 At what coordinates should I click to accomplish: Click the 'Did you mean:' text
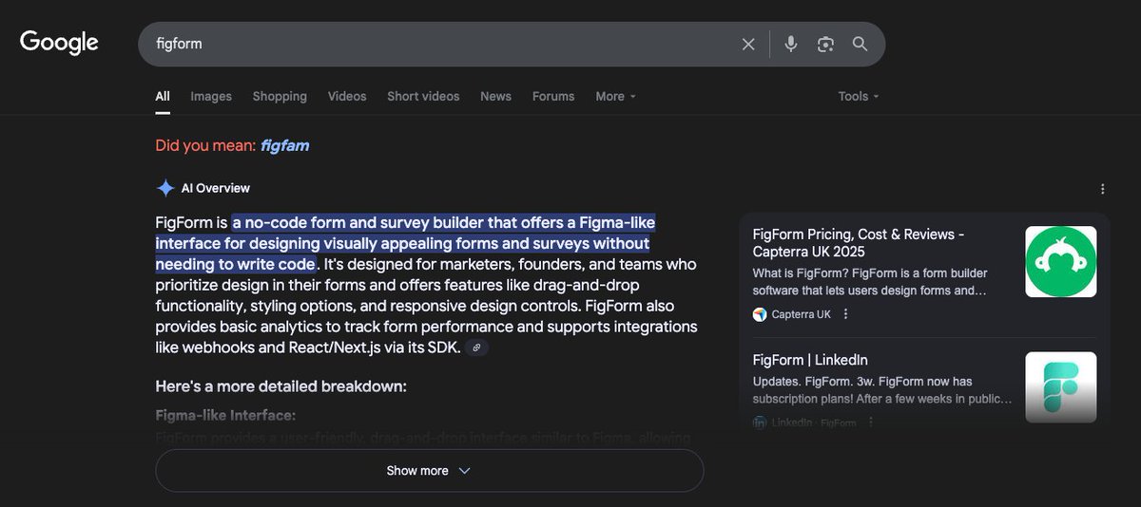(205, 145)
